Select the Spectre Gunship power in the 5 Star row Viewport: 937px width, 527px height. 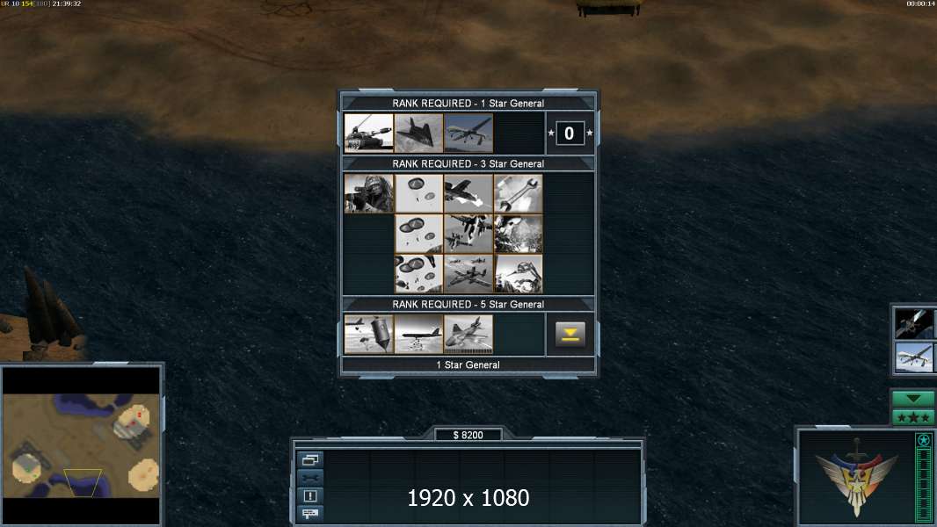(x=468, y=335)
